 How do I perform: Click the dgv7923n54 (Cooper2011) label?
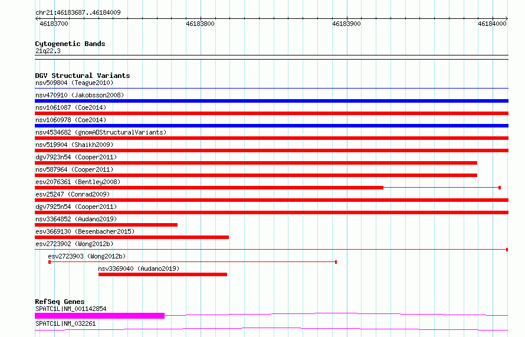(76, 157)
